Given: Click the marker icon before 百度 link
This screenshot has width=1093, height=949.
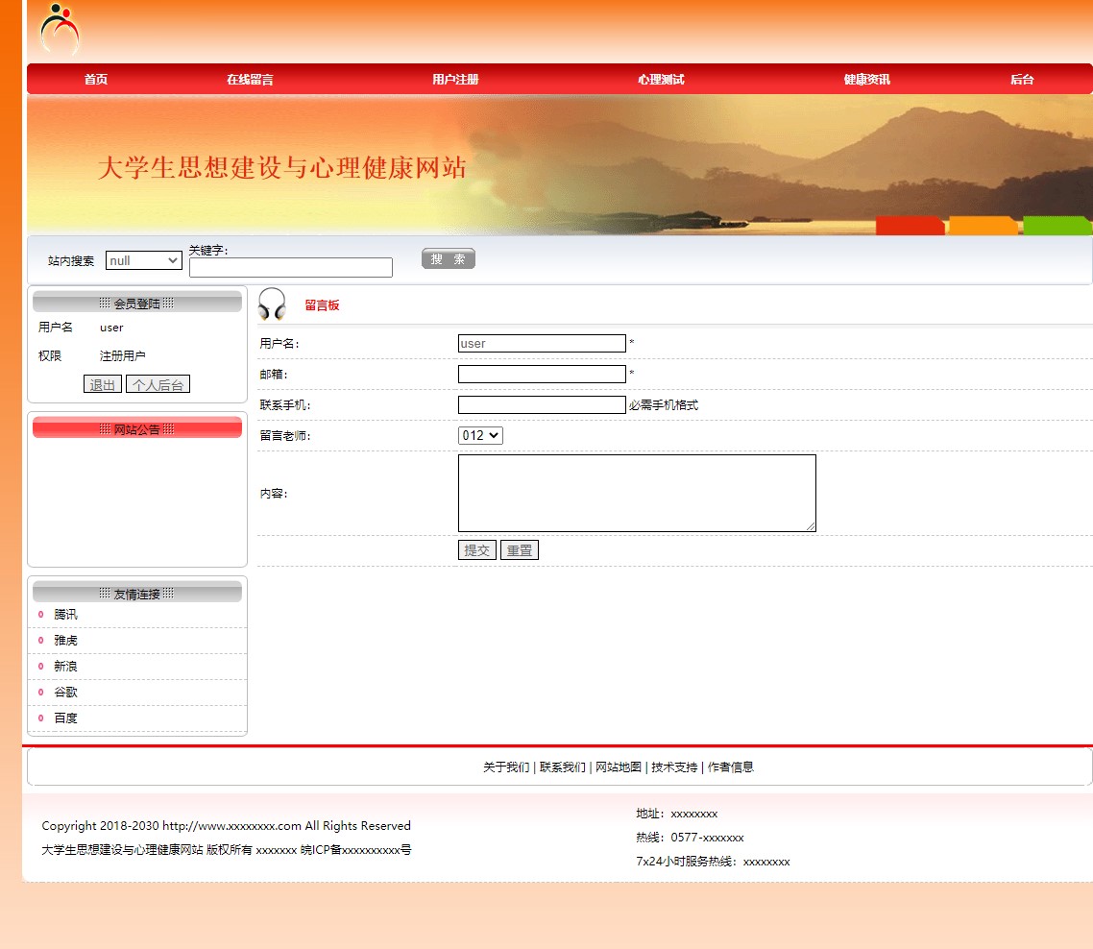Looking at the screenshot, I should [40, 718].
